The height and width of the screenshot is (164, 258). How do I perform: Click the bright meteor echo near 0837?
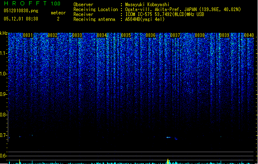pos(169,137)
